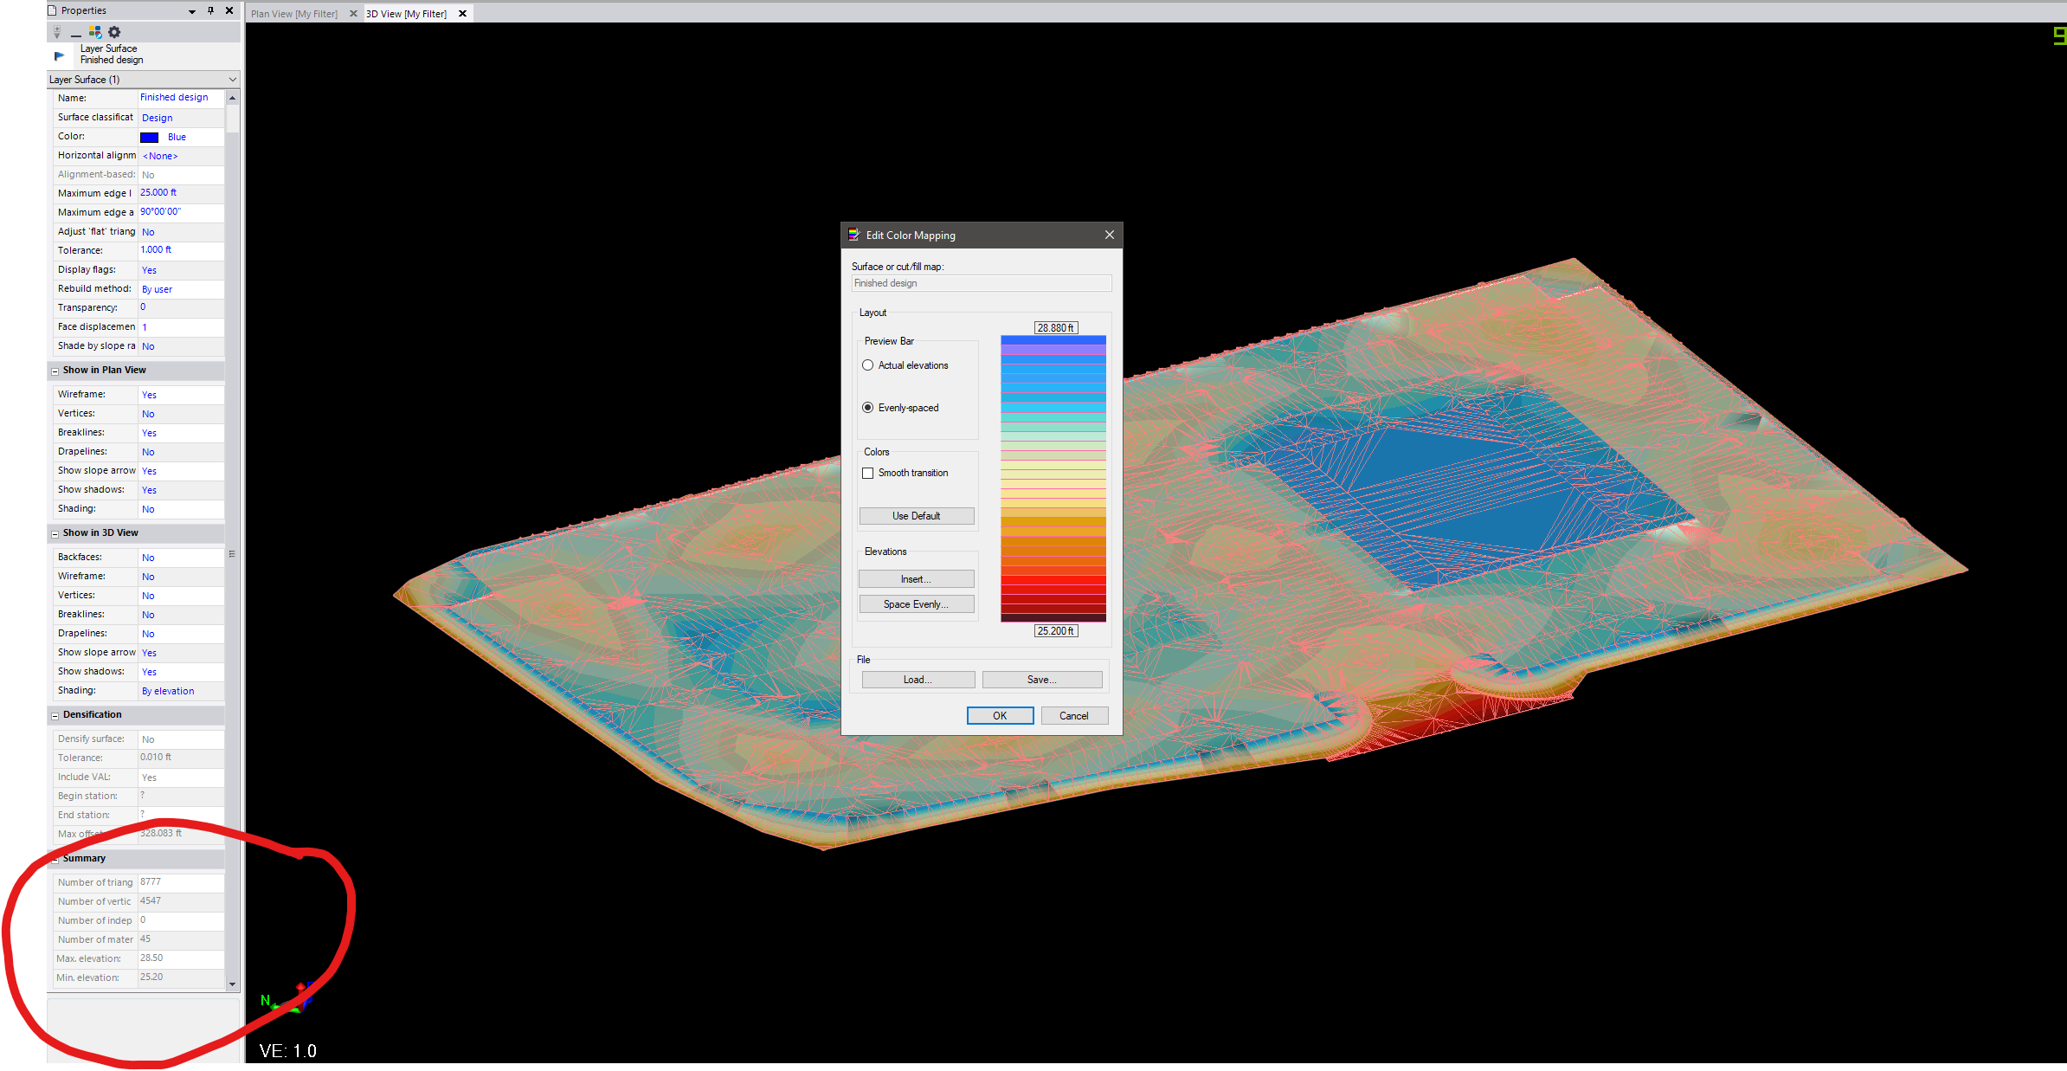Viewport: 2067px width, 1071px height.
Task: Click the colored squares edit icon in Properties toolbar
Action: click(x=95, y=32)
